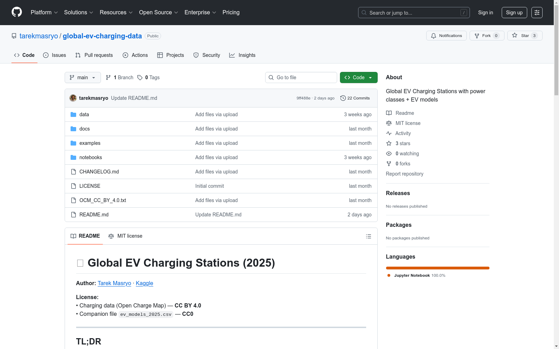The image size is (559, 349).
Task: Open the README.md file in the list
Action: 94,215
